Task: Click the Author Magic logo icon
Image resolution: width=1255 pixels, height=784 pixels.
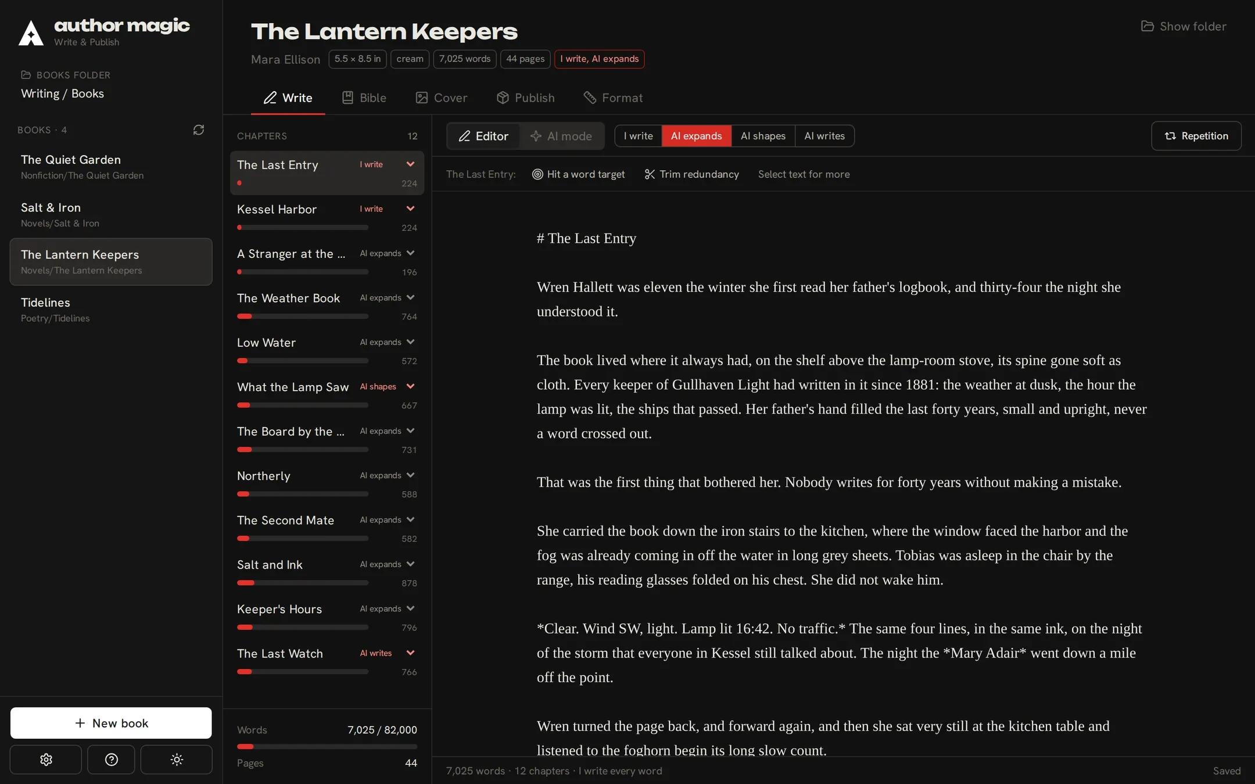Action: pos(31,33)
